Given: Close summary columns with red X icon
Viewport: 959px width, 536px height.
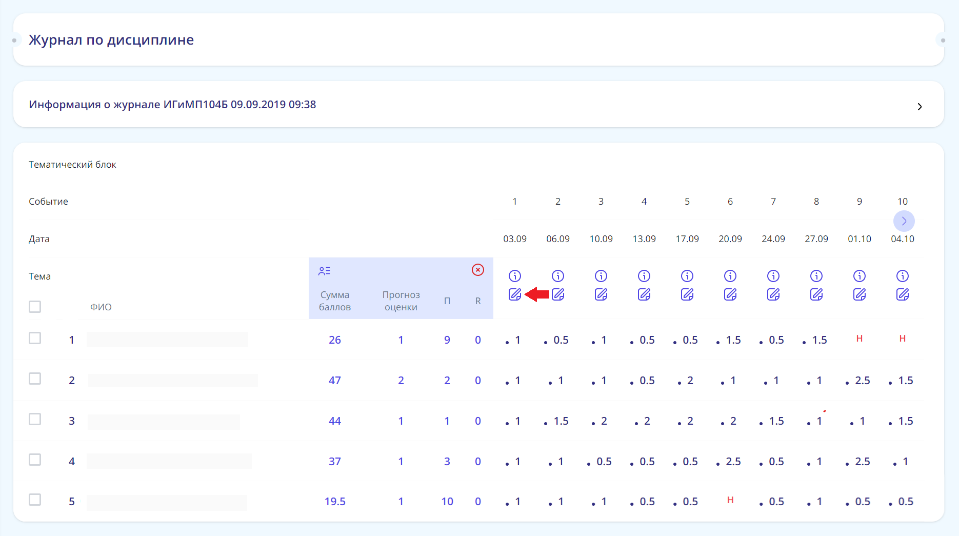Looking at the screenshot, I should point(478,270).
